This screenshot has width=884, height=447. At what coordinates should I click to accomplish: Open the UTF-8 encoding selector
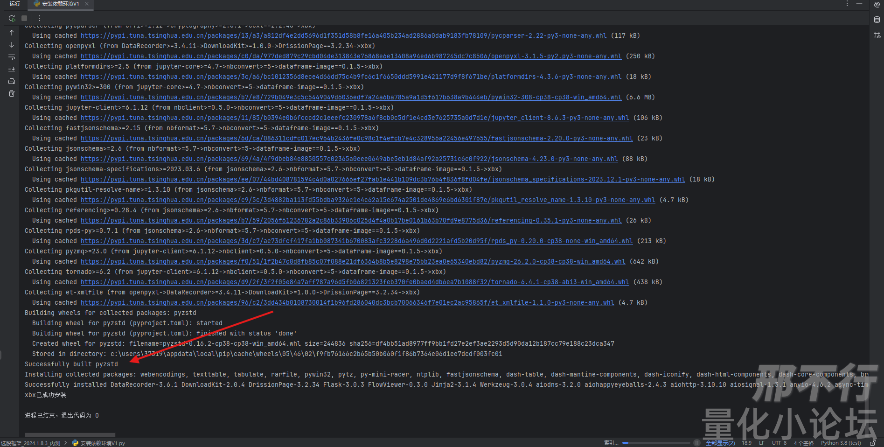(x=779, y=443)
